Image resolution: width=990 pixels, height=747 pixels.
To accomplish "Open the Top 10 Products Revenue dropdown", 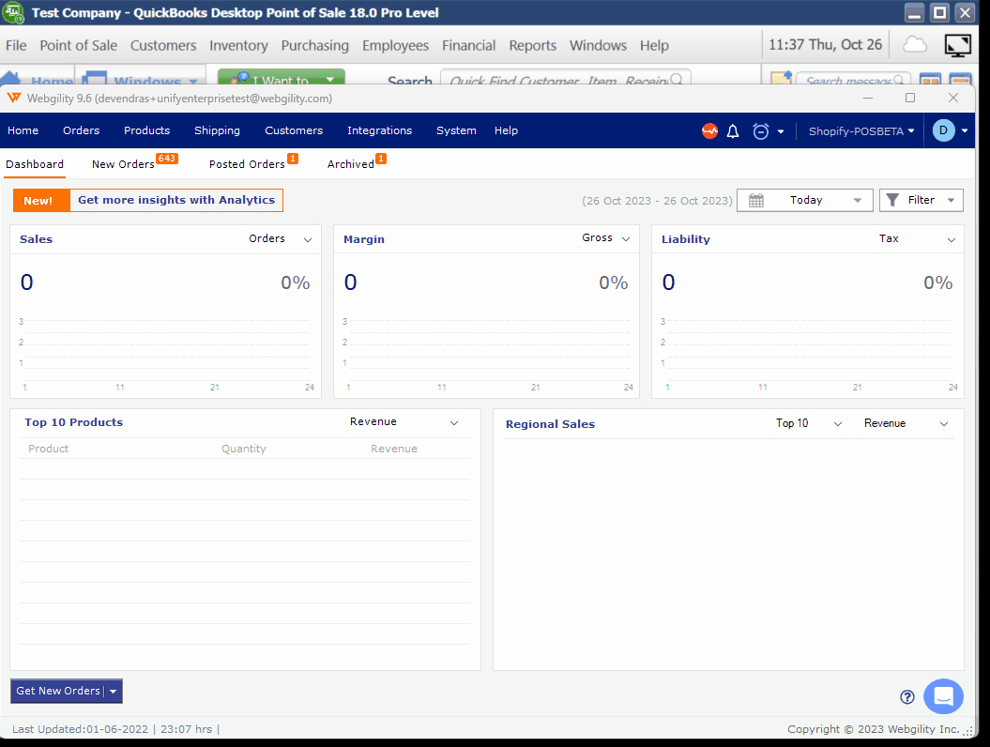I will click(404, 421).
